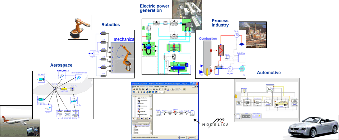Select the load component in Dymola diagram
This screenshot has width=339, height=140.
(192, 113)
